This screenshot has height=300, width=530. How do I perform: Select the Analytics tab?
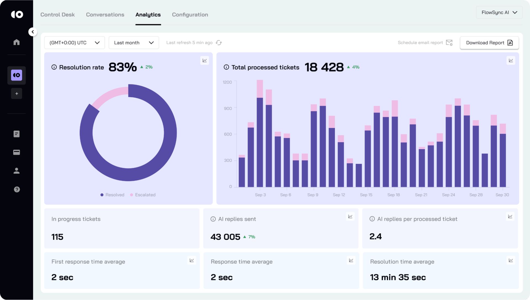148,15
